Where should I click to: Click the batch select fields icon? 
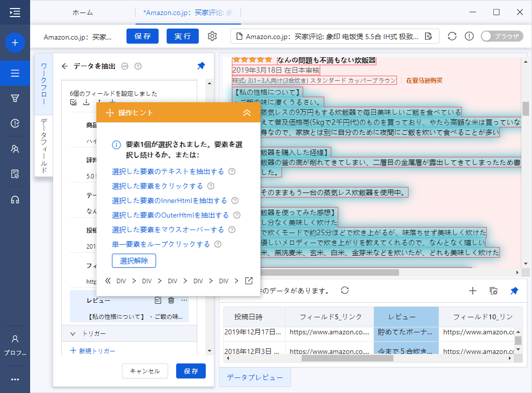[73, 102]
